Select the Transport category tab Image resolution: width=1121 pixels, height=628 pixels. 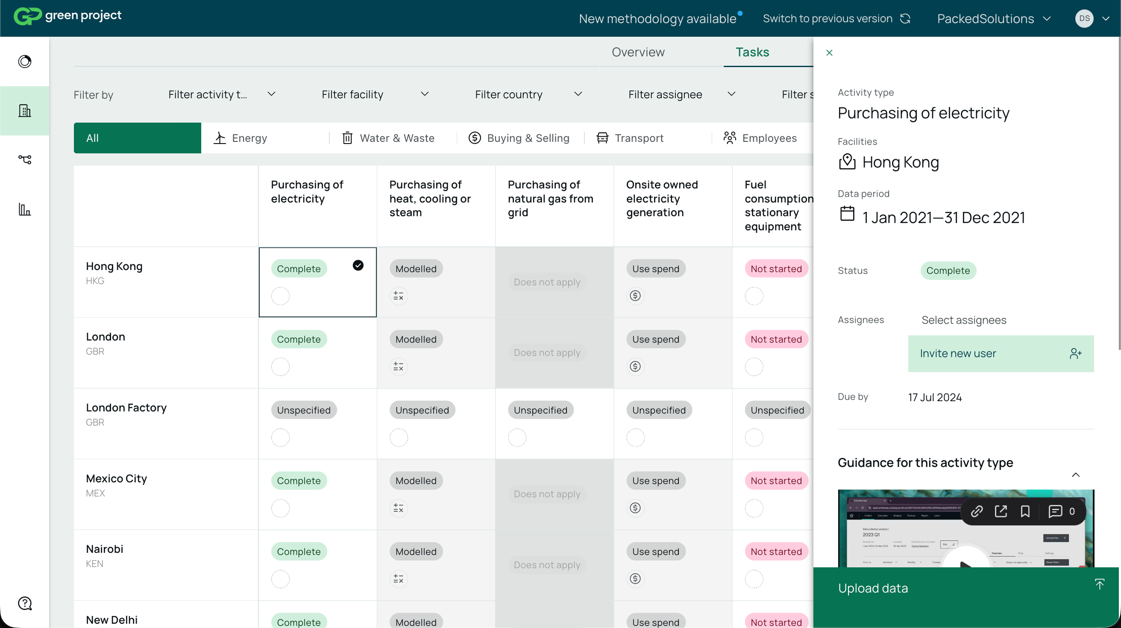click(648, 138)
